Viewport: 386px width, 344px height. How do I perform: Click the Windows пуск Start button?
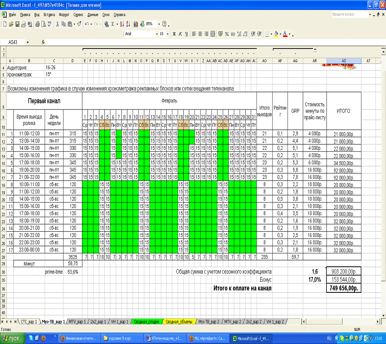[12, 338]
